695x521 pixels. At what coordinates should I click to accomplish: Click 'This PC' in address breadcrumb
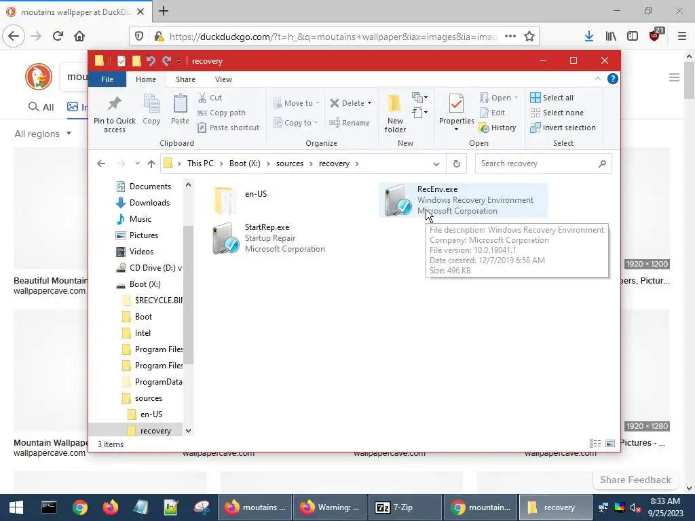click(x=200, y=163)
